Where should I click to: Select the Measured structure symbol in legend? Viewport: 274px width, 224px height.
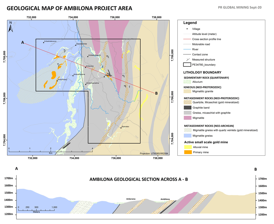(x=187, y=60)
